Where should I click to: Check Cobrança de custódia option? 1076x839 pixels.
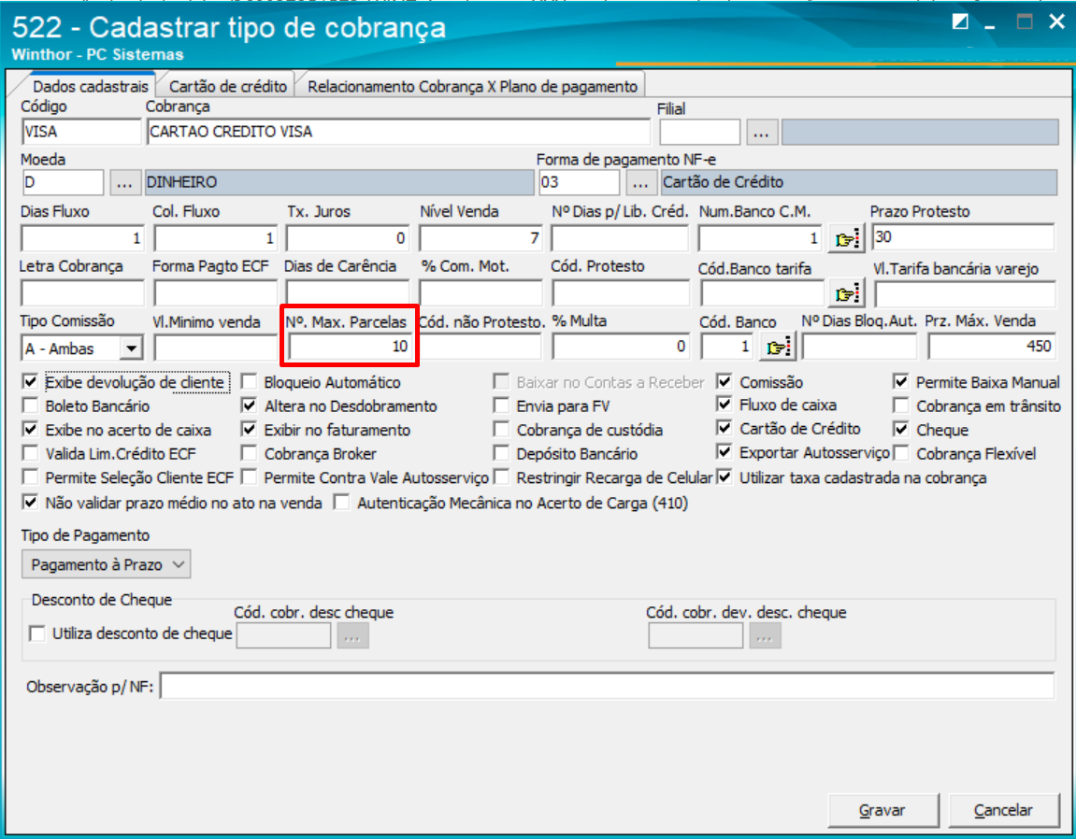502,430
